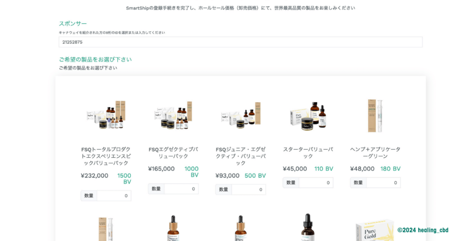Click quantity field for ¥165,000 pack
The height and width of the screenshot is (241, 460).
tap(181, 189)
